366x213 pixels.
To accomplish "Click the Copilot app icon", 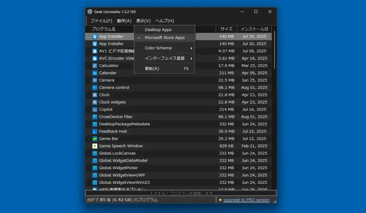I will (x=95, y=110).
